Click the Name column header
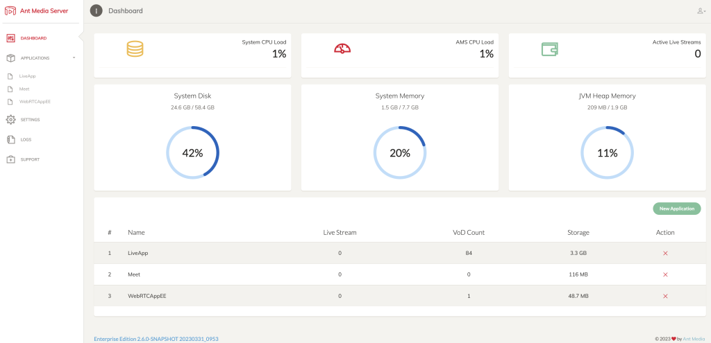Image resolution: width=711 pixels, height=343 pixels. (x=136, y=233)
